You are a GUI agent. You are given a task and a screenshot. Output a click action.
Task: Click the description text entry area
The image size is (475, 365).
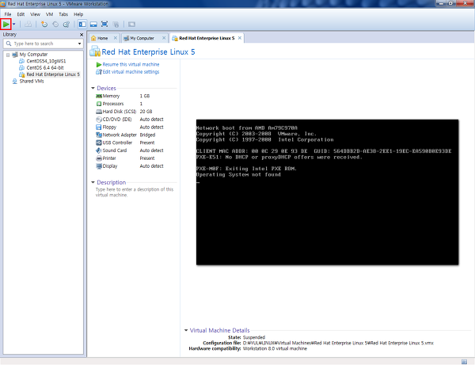135,192
